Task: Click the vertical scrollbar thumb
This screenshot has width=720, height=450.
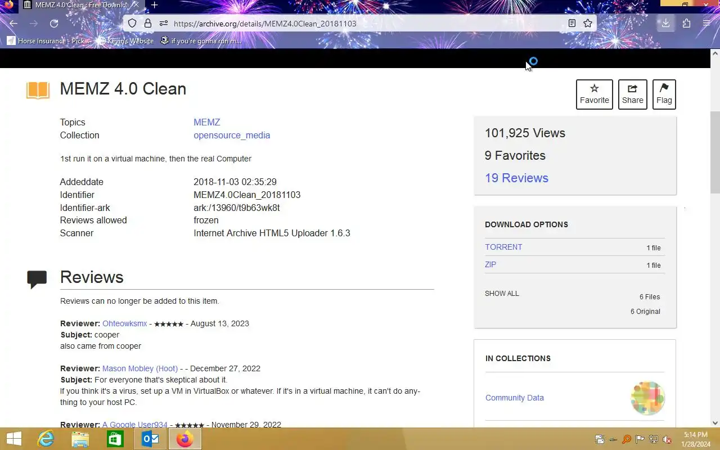Action: (x=715, y=152)
